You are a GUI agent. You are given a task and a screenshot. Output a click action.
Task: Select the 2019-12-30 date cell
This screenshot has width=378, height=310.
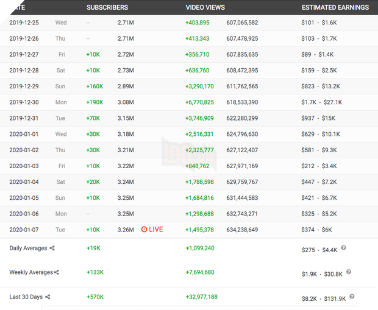24,102
